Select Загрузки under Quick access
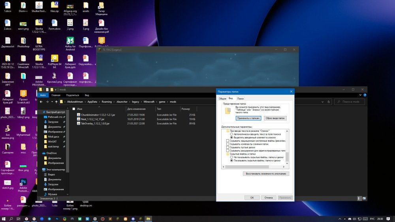The height and width of the screenshot is (222, 395). [53, 122]
